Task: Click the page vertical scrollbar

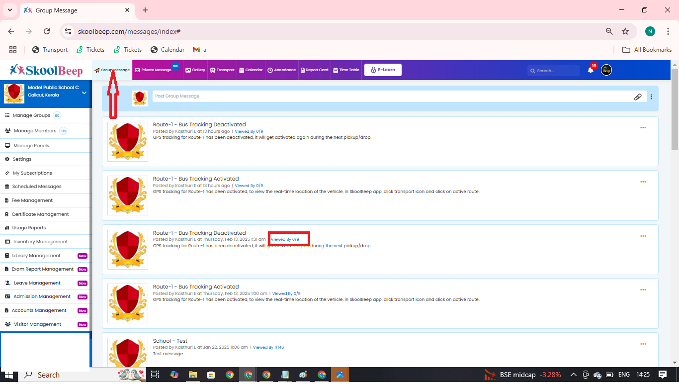Action: 675,109
